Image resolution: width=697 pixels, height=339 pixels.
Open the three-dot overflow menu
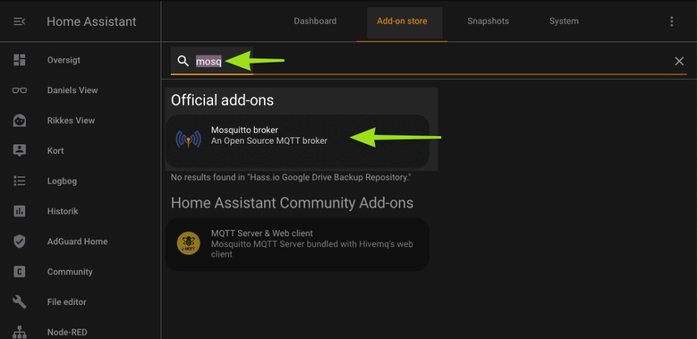pyautogui.click(x=672, y=21)
